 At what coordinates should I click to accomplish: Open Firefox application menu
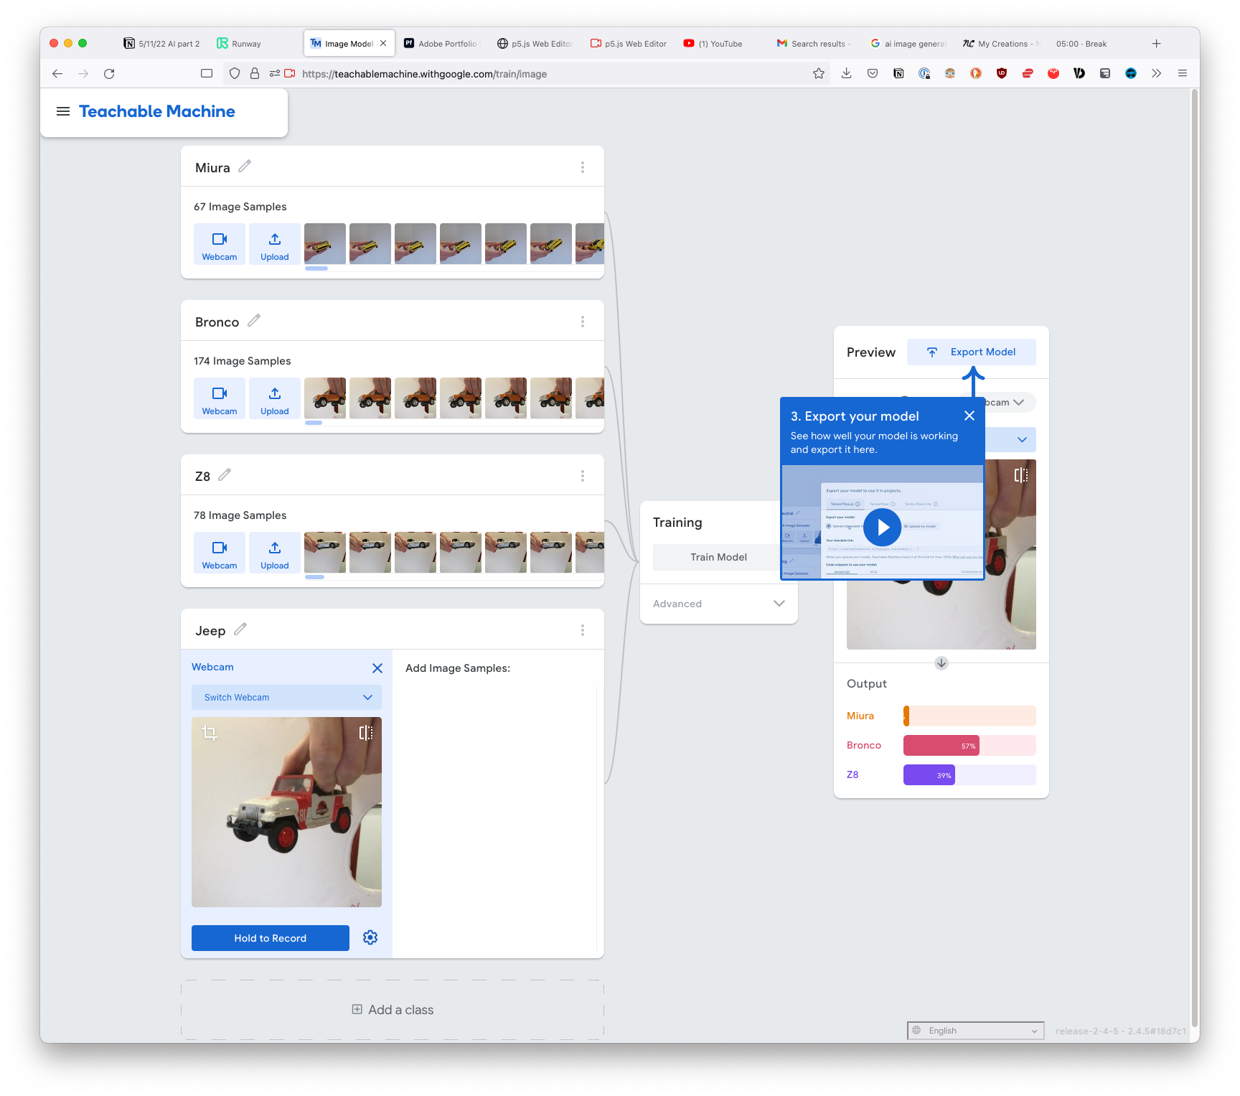pos(1183,73)
